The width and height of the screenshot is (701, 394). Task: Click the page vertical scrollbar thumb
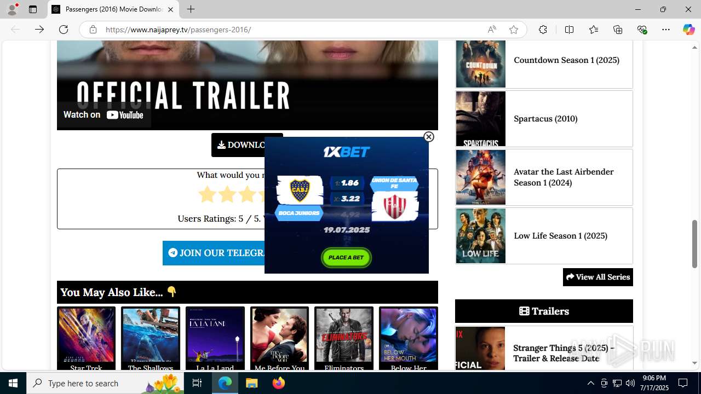(695, 244)
